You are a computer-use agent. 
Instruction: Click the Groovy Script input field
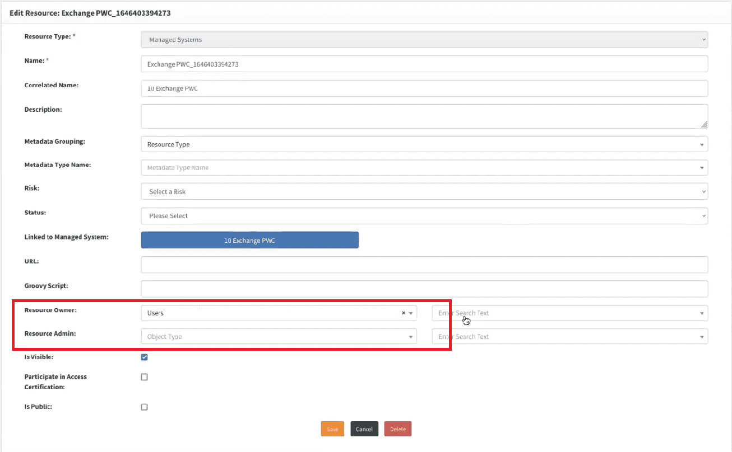(x=424, y=289)
